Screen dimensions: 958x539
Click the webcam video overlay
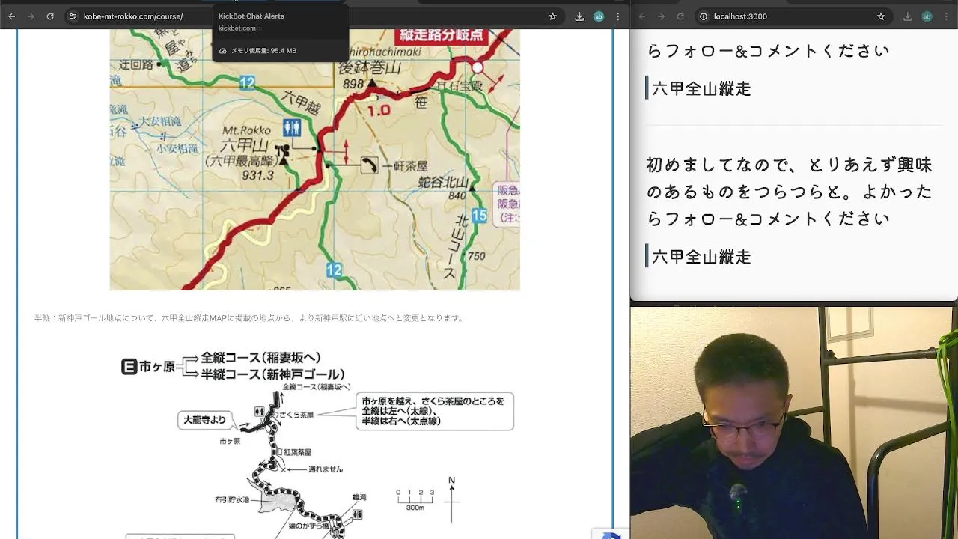coord(794,422)
